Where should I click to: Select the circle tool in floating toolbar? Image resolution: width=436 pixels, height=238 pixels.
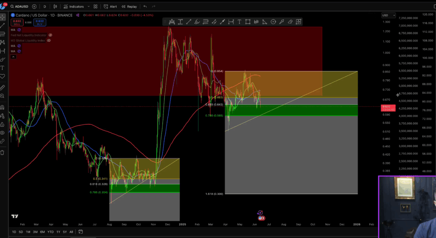tap(273, 22)
